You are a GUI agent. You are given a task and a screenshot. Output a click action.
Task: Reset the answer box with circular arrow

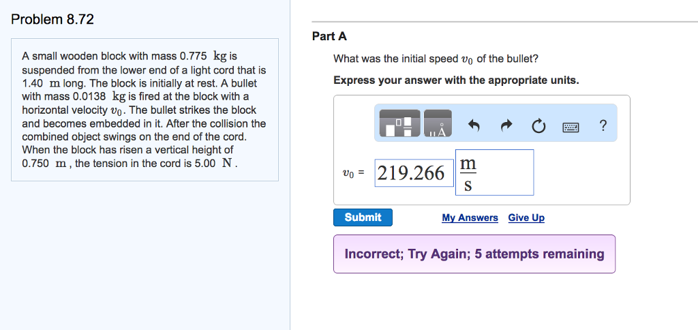coord(538,126)
